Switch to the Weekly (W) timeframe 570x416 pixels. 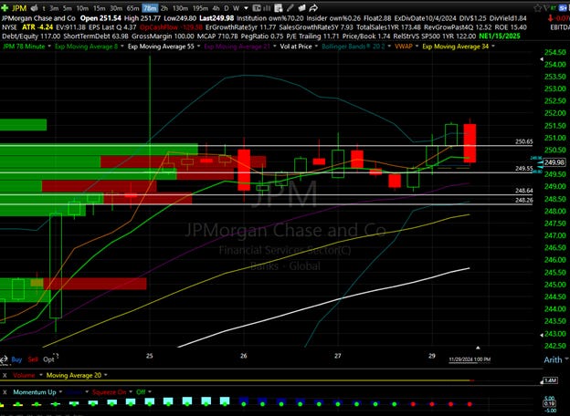pyautogui.click(x=236, y=8)
